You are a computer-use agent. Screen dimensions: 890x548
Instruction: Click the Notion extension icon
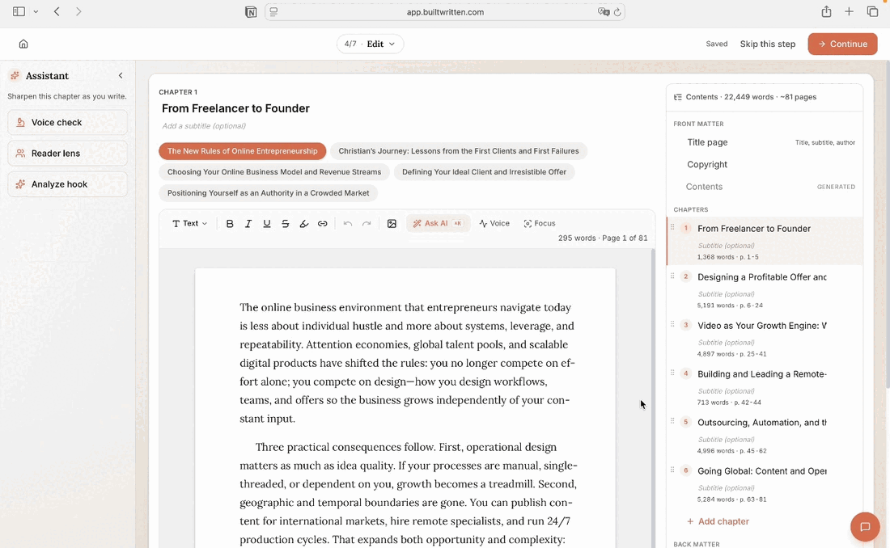tap(251, 12)
